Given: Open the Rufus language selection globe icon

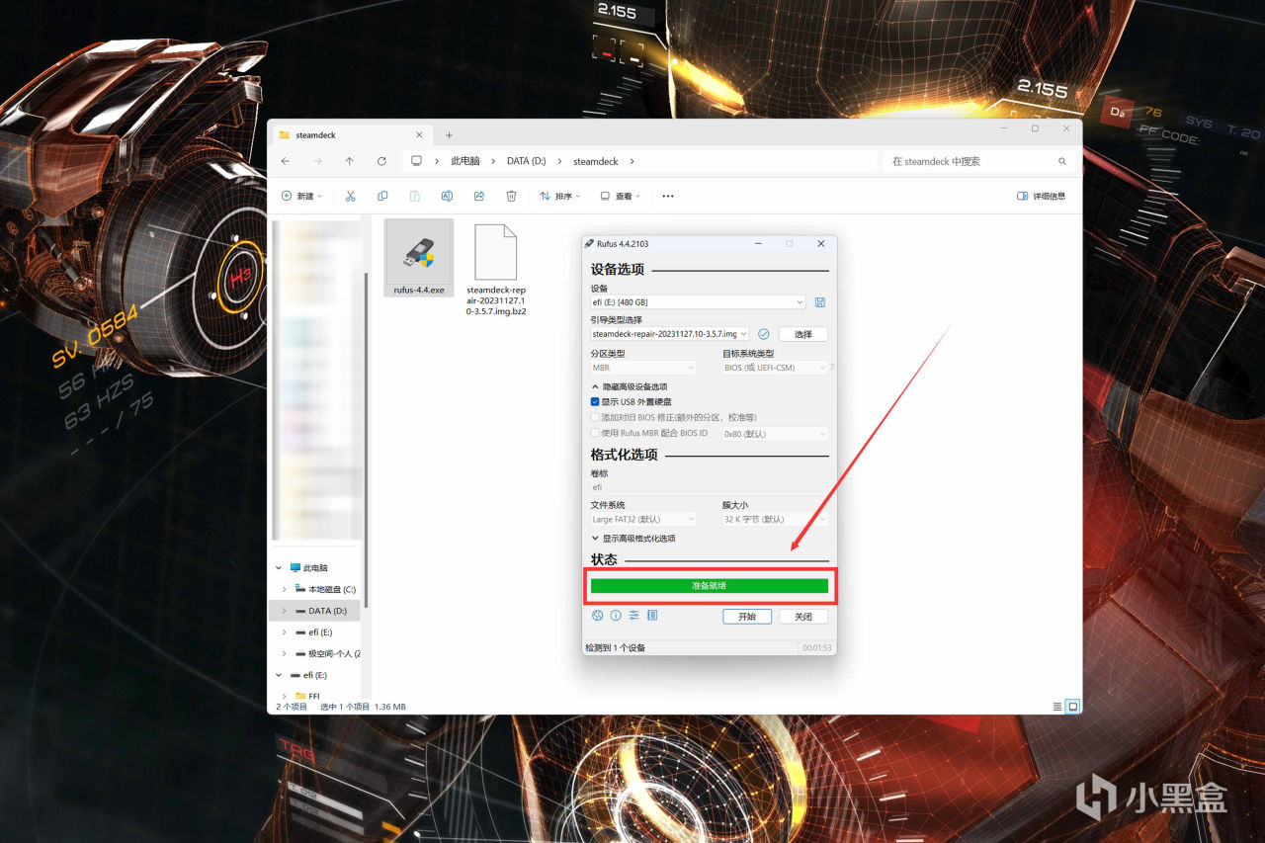Looking at the screenshot, I should pos(598,616).
